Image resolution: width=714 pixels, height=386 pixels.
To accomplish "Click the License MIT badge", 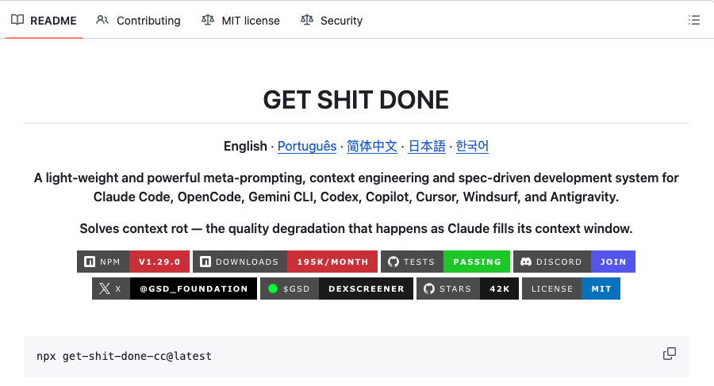I will (x=571, y=289).
